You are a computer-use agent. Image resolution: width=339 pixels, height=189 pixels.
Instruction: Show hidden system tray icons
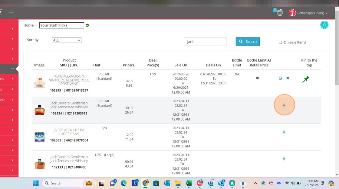tap(255, 183)
